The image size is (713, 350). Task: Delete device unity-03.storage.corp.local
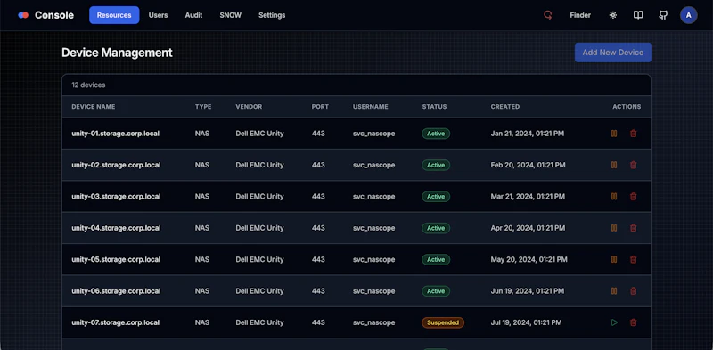[x=634, y=196]
